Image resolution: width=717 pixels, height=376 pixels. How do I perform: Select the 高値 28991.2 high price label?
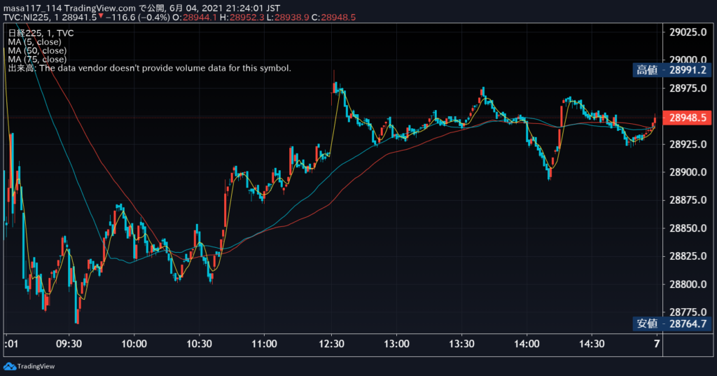click(x=672, y=70)
